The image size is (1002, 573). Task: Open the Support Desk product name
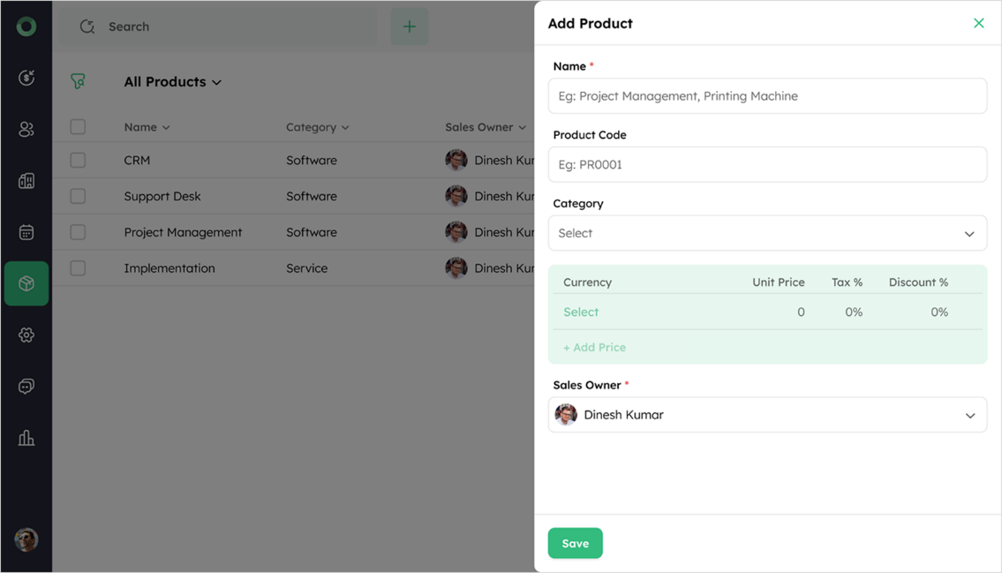[162, 196]
